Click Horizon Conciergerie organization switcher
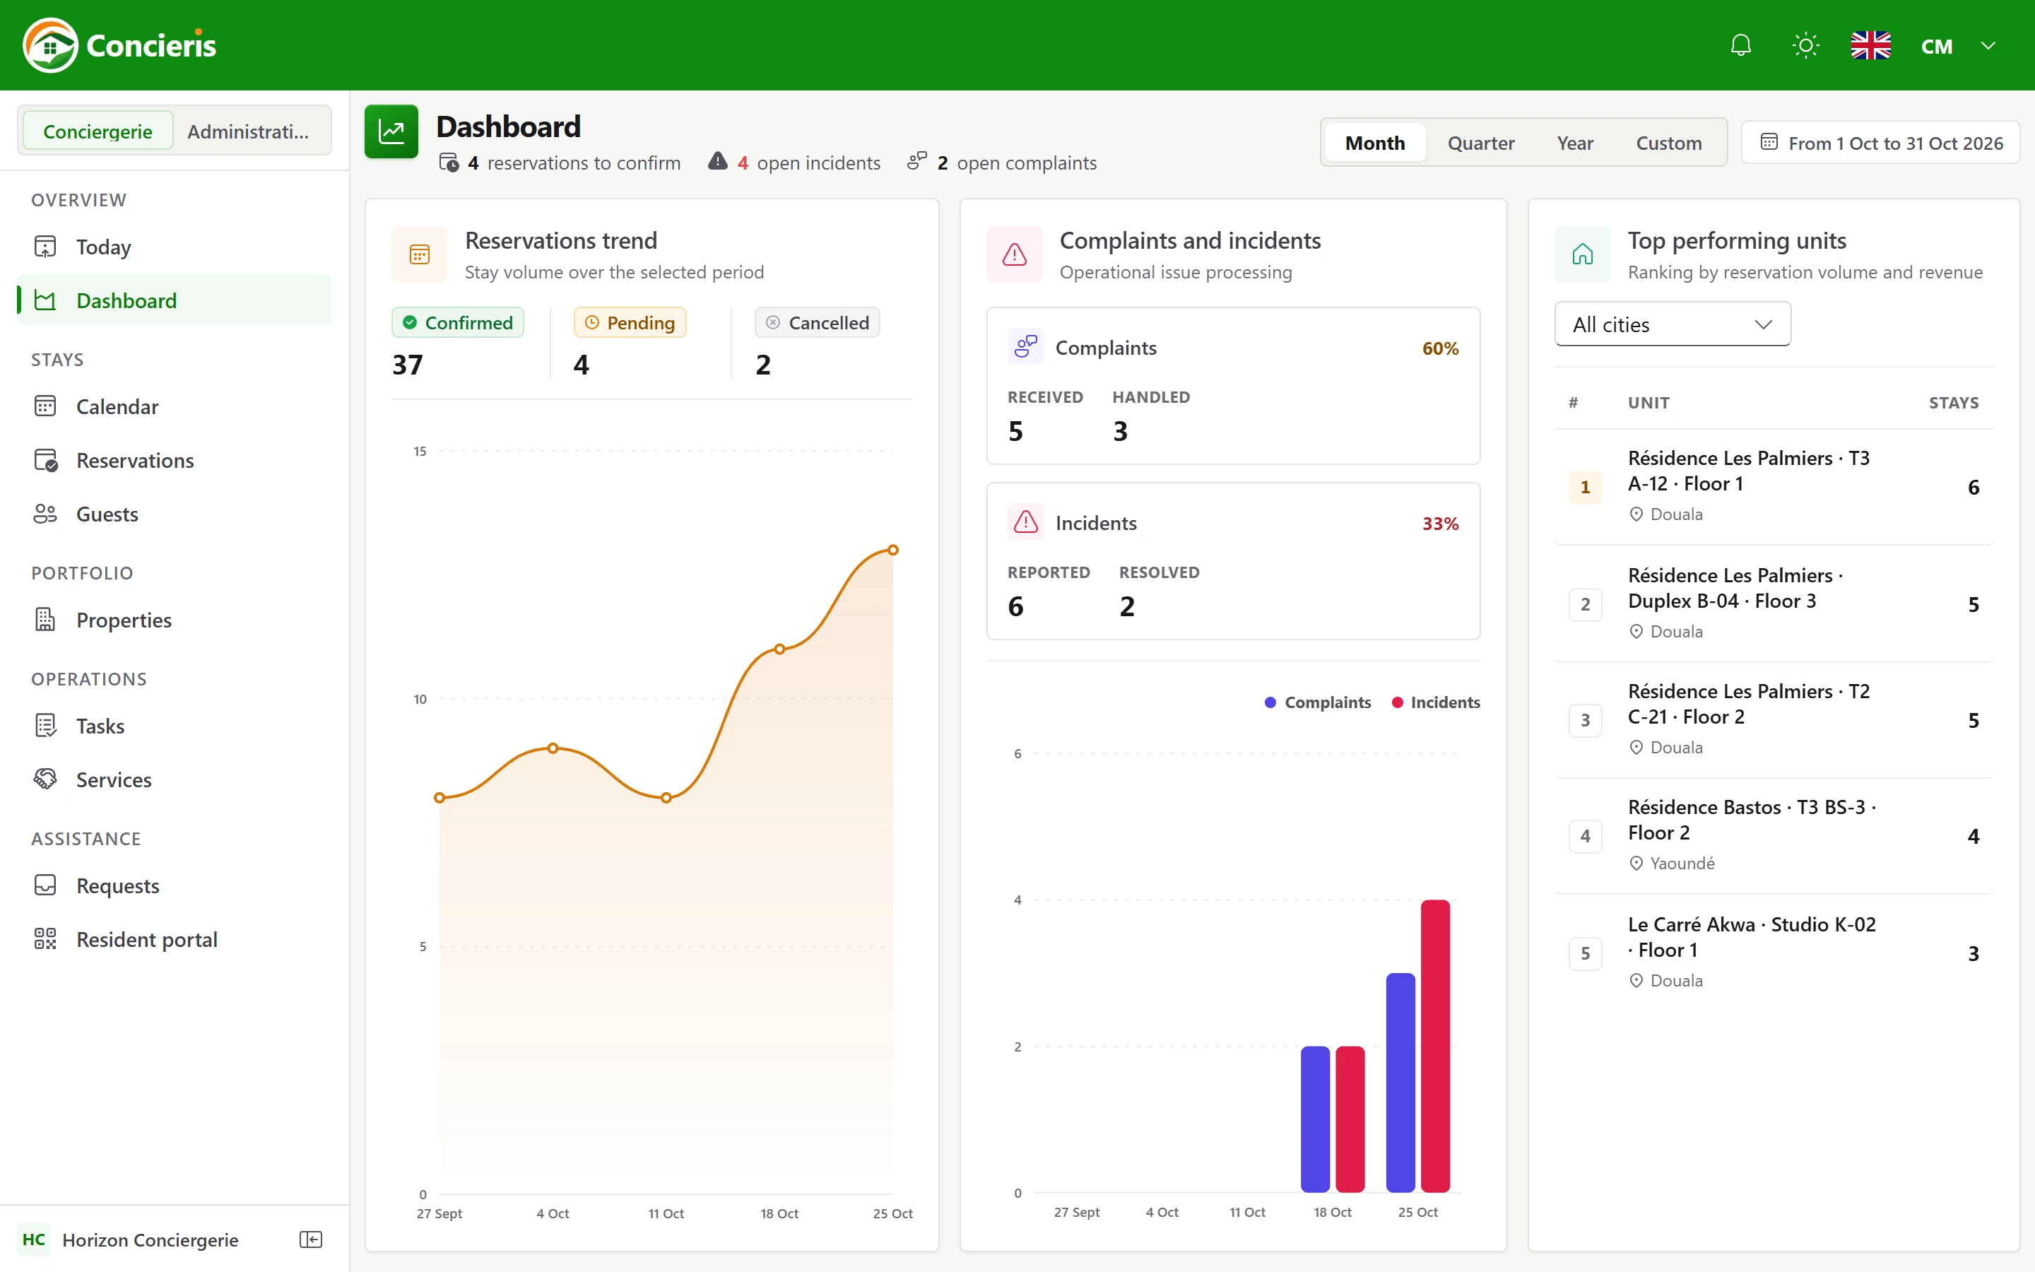The image size is (2035, 1272). [129, 1239]
